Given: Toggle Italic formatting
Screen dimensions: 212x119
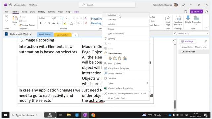Looking at the screenshot, I should (45, 23).
